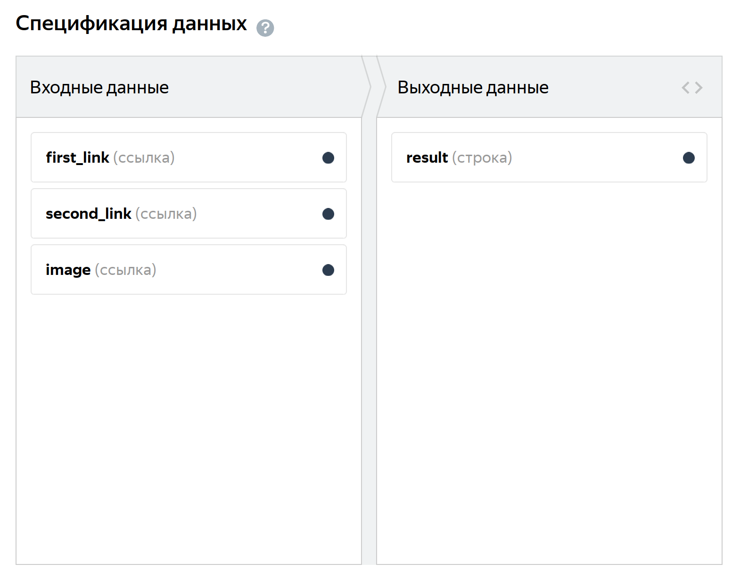Click the Спецификация данных title
This screenshot has height=580, width=740.
tap(131, 23)
